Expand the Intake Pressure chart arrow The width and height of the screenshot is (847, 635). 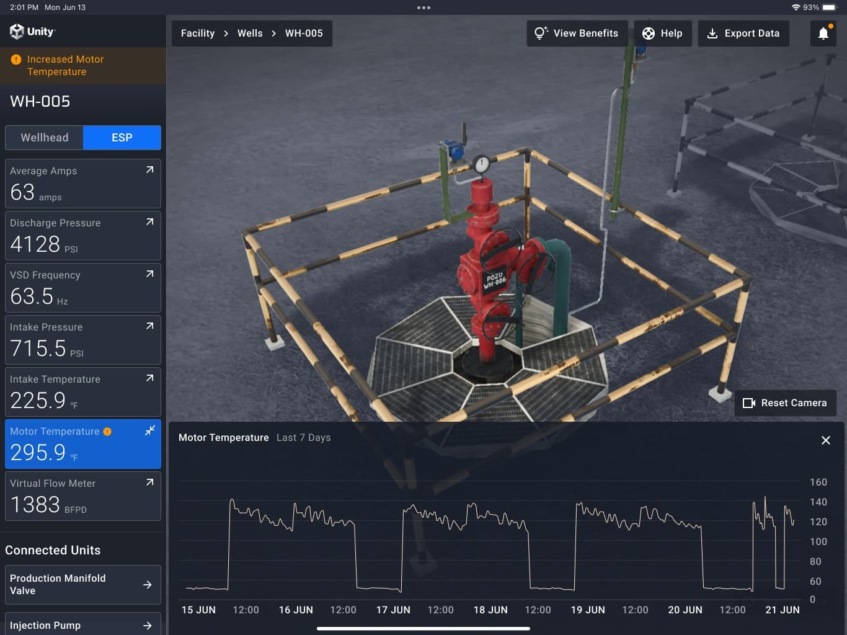149,326
